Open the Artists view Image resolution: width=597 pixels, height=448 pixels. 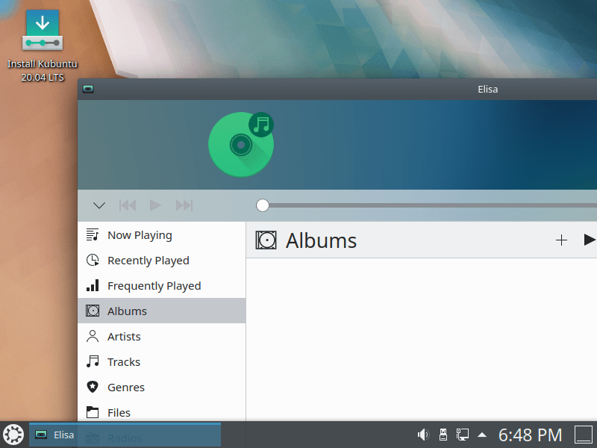[161, 337]
